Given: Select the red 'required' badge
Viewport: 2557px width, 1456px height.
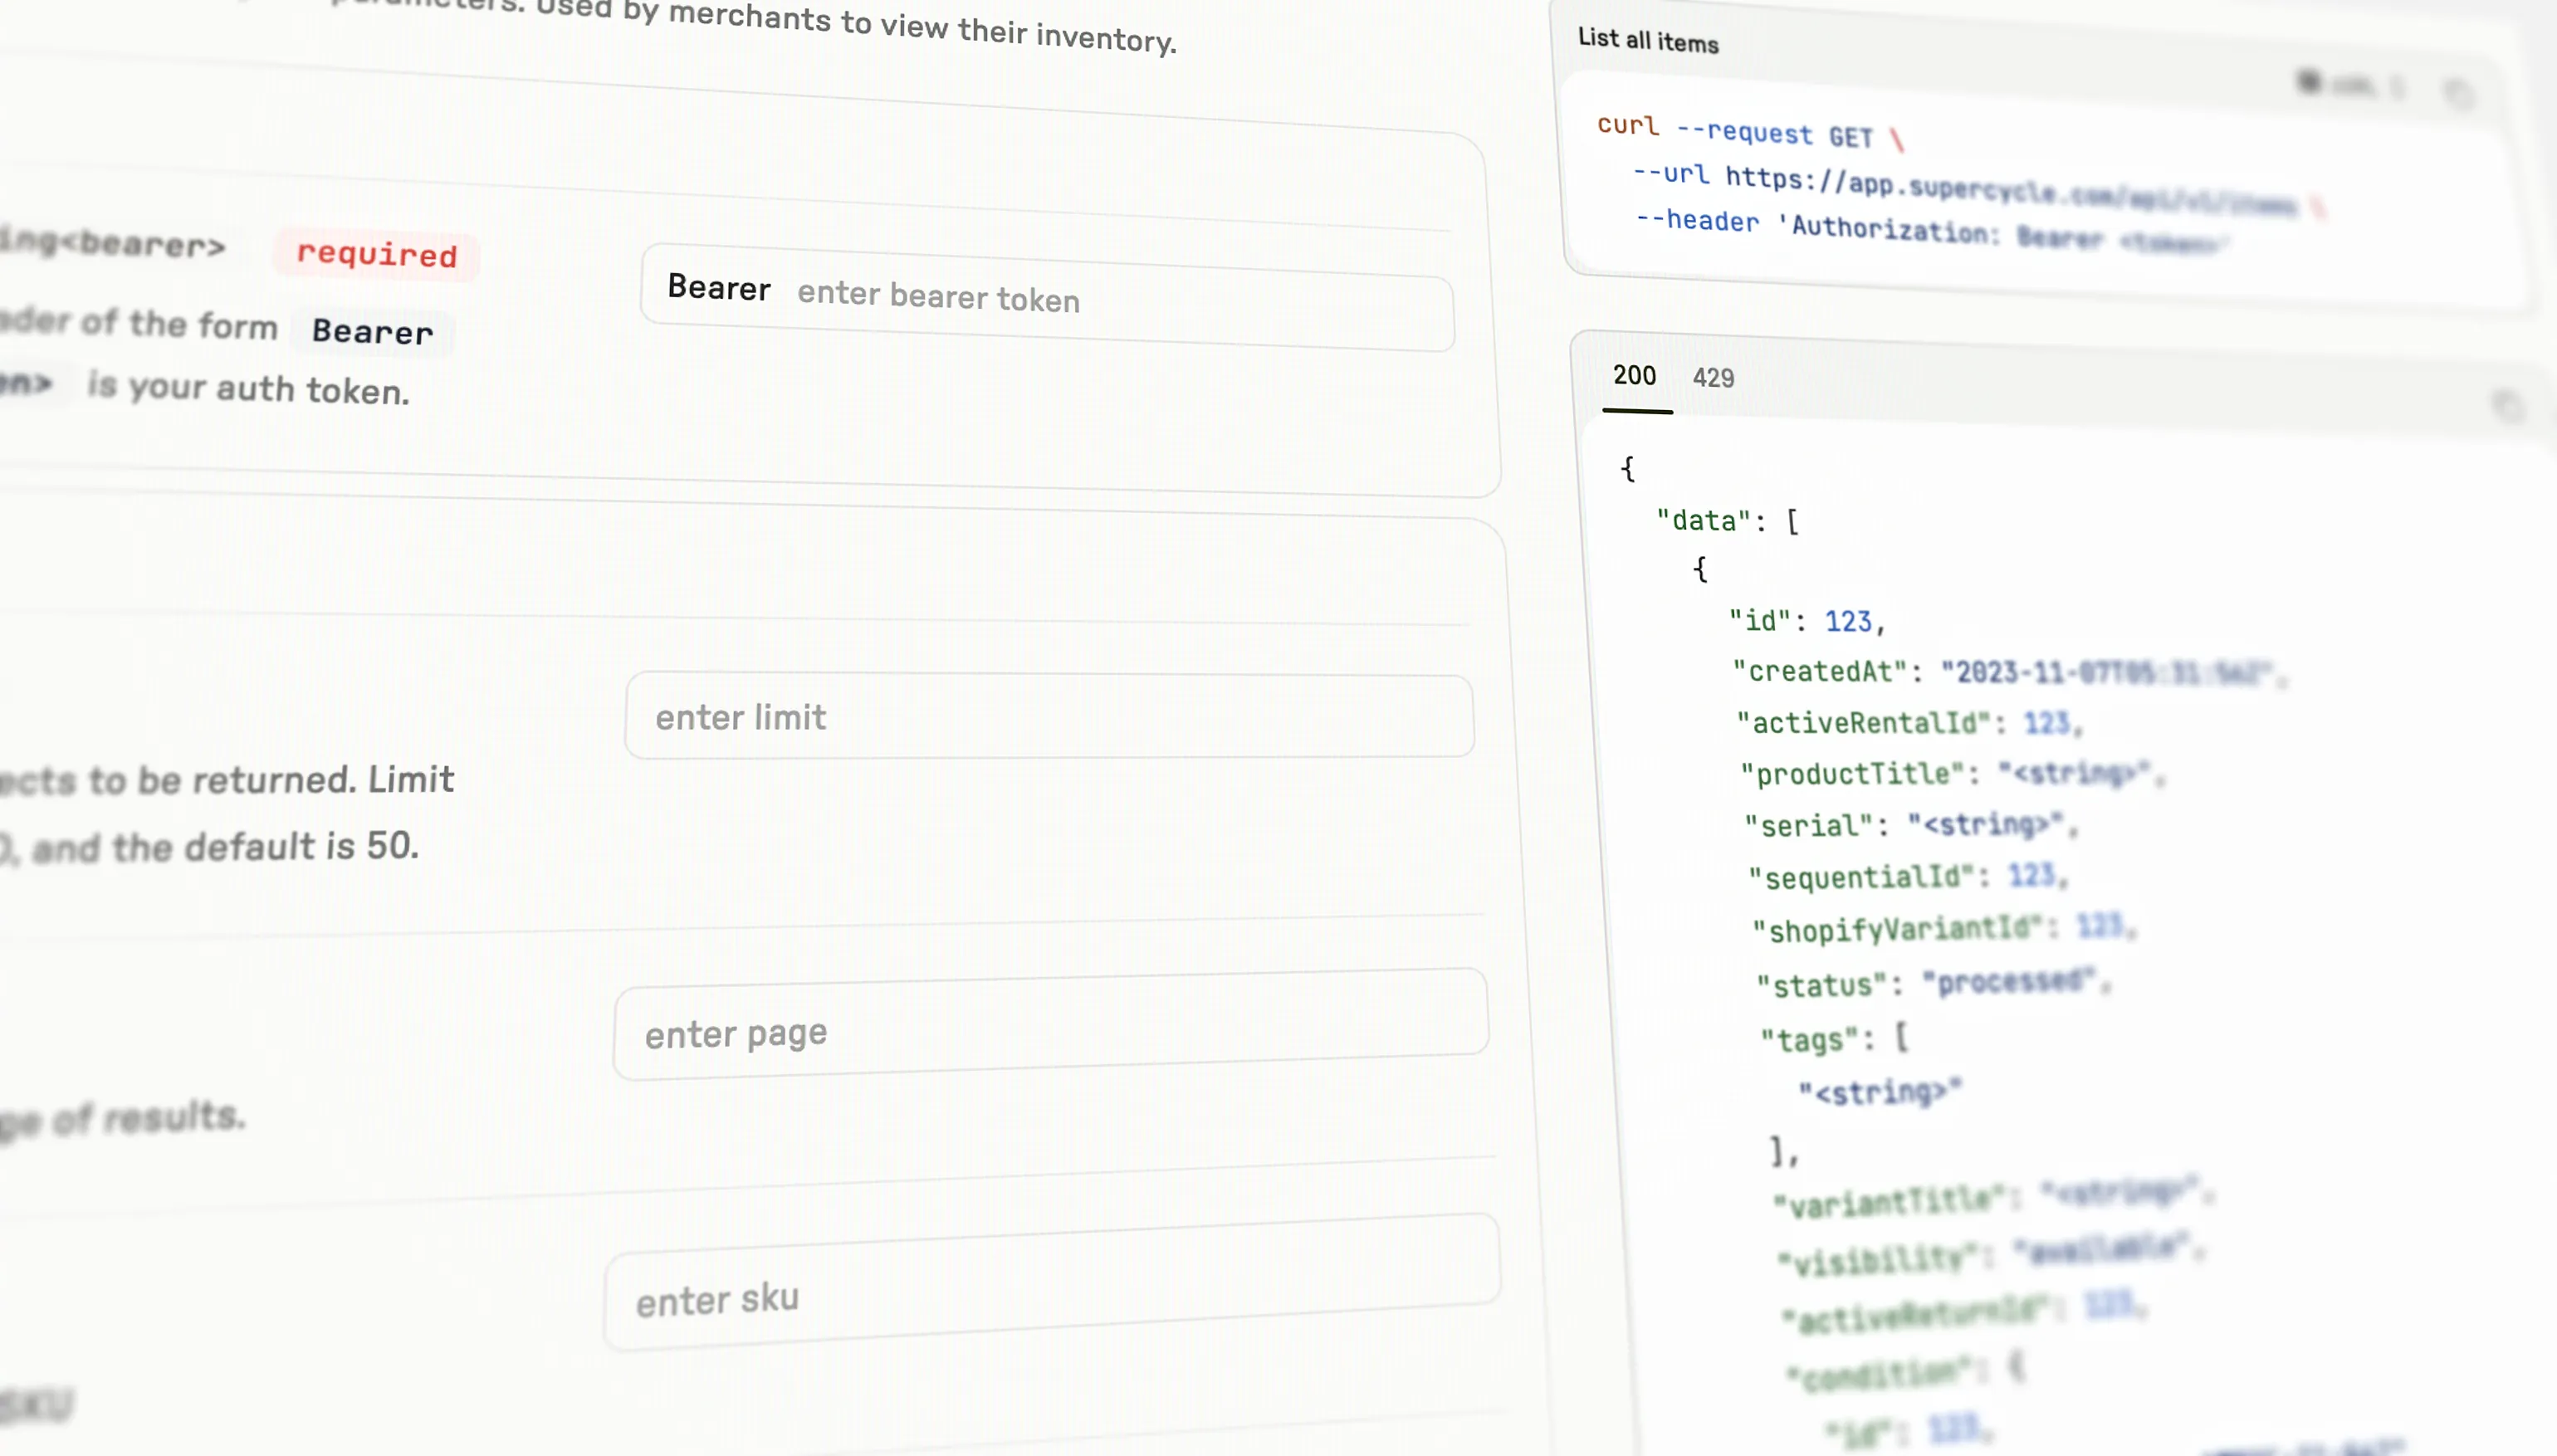Looking at the screenshot, I should tap(377, 254).
